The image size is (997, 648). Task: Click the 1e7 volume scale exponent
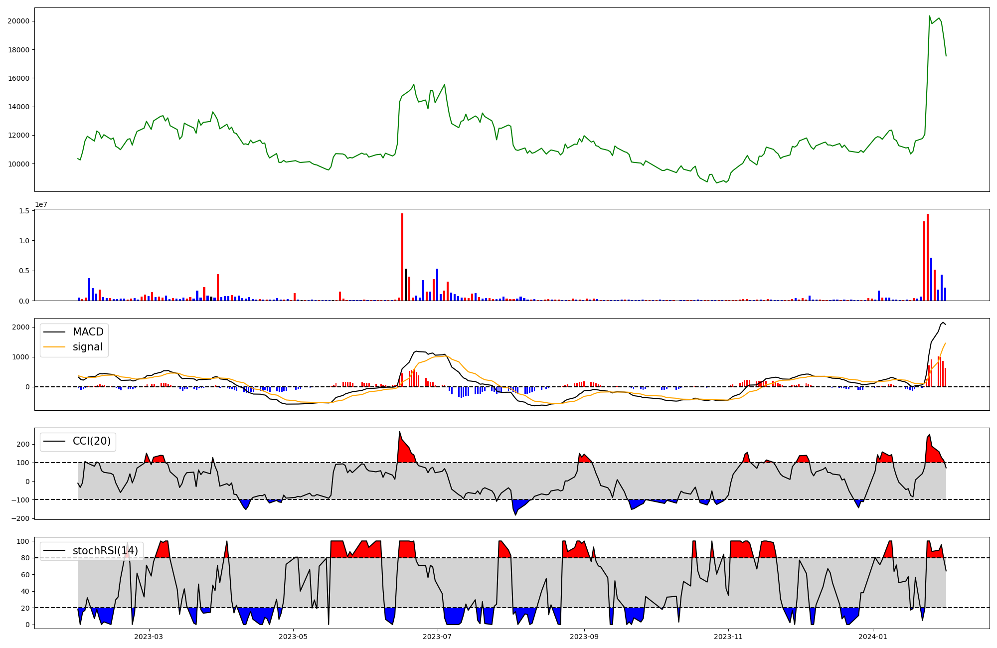click(x=41, y=204)
